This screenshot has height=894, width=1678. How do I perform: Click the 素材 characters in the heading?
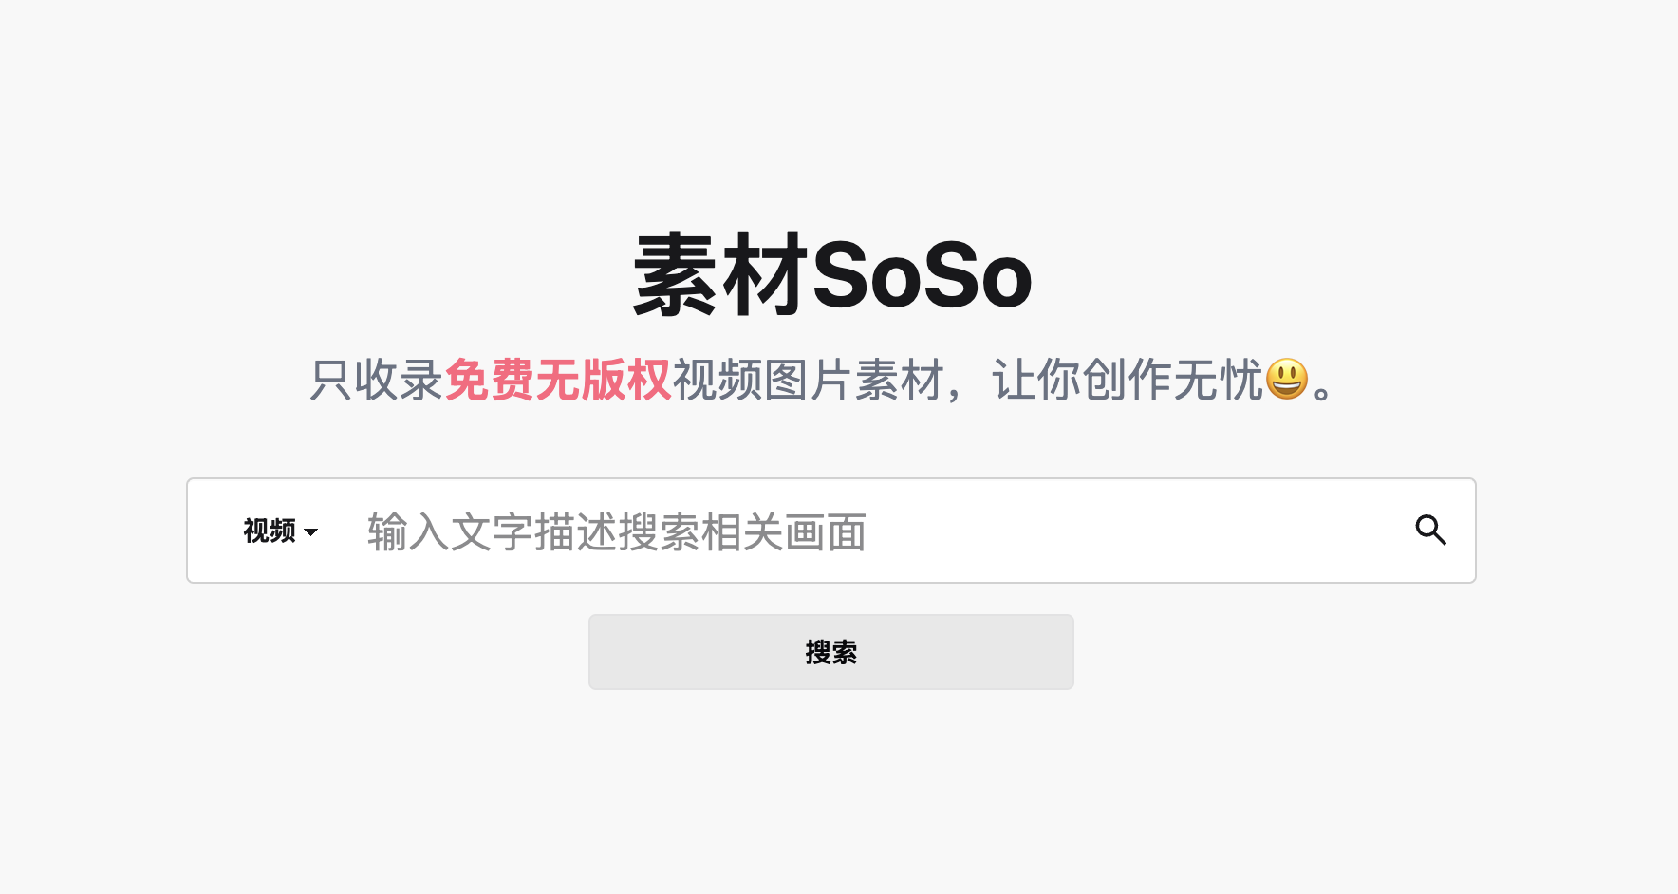(721, 275)
